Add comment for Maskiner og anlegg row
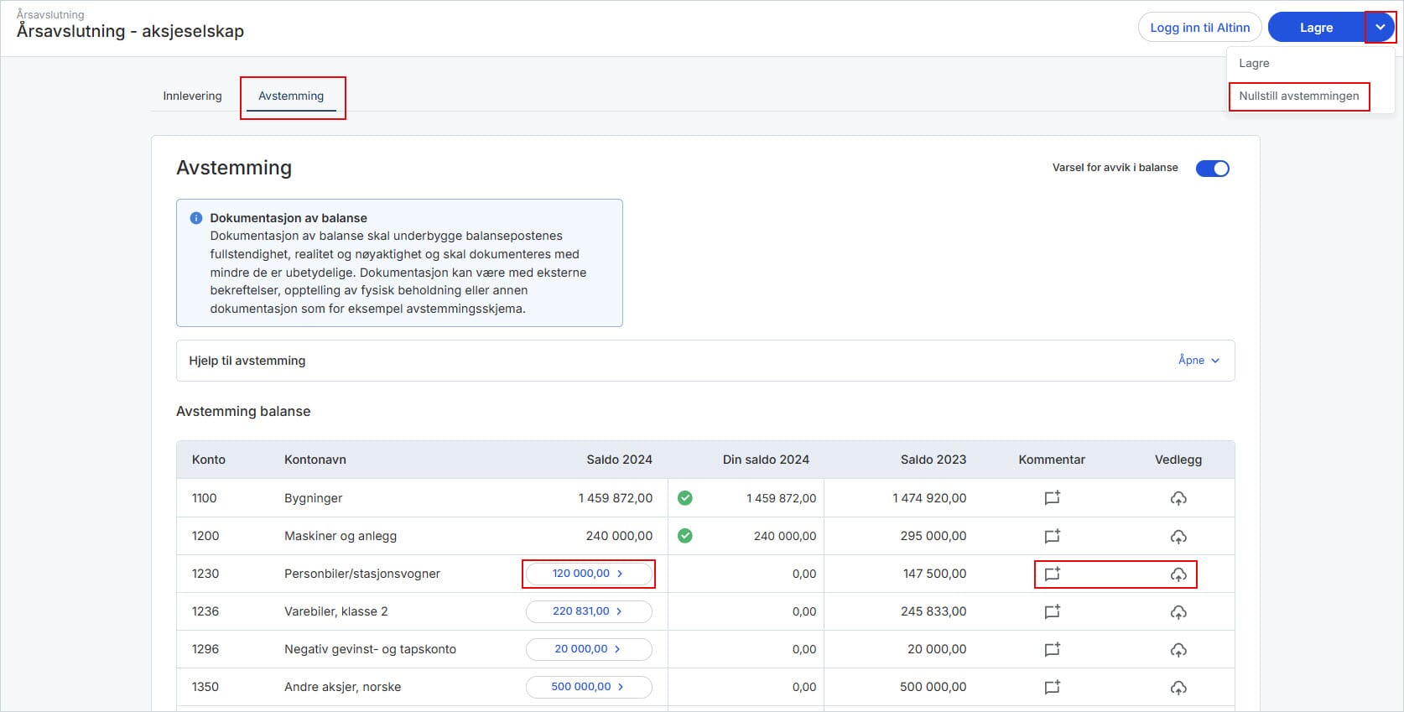1404x712 pixels. pyautogui.click(x=1052, y=536)
